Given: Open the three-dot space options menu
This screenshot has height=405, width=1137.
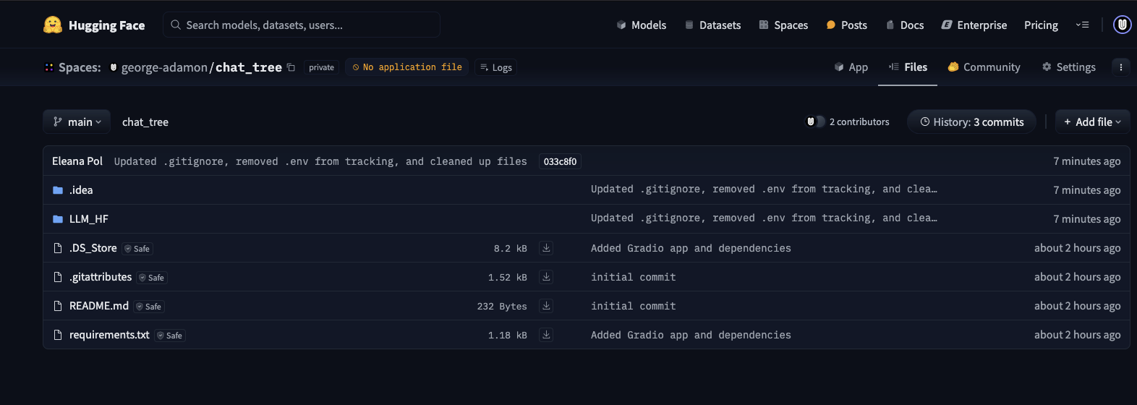Looking at the screenshot, I should coord(1120,67).
